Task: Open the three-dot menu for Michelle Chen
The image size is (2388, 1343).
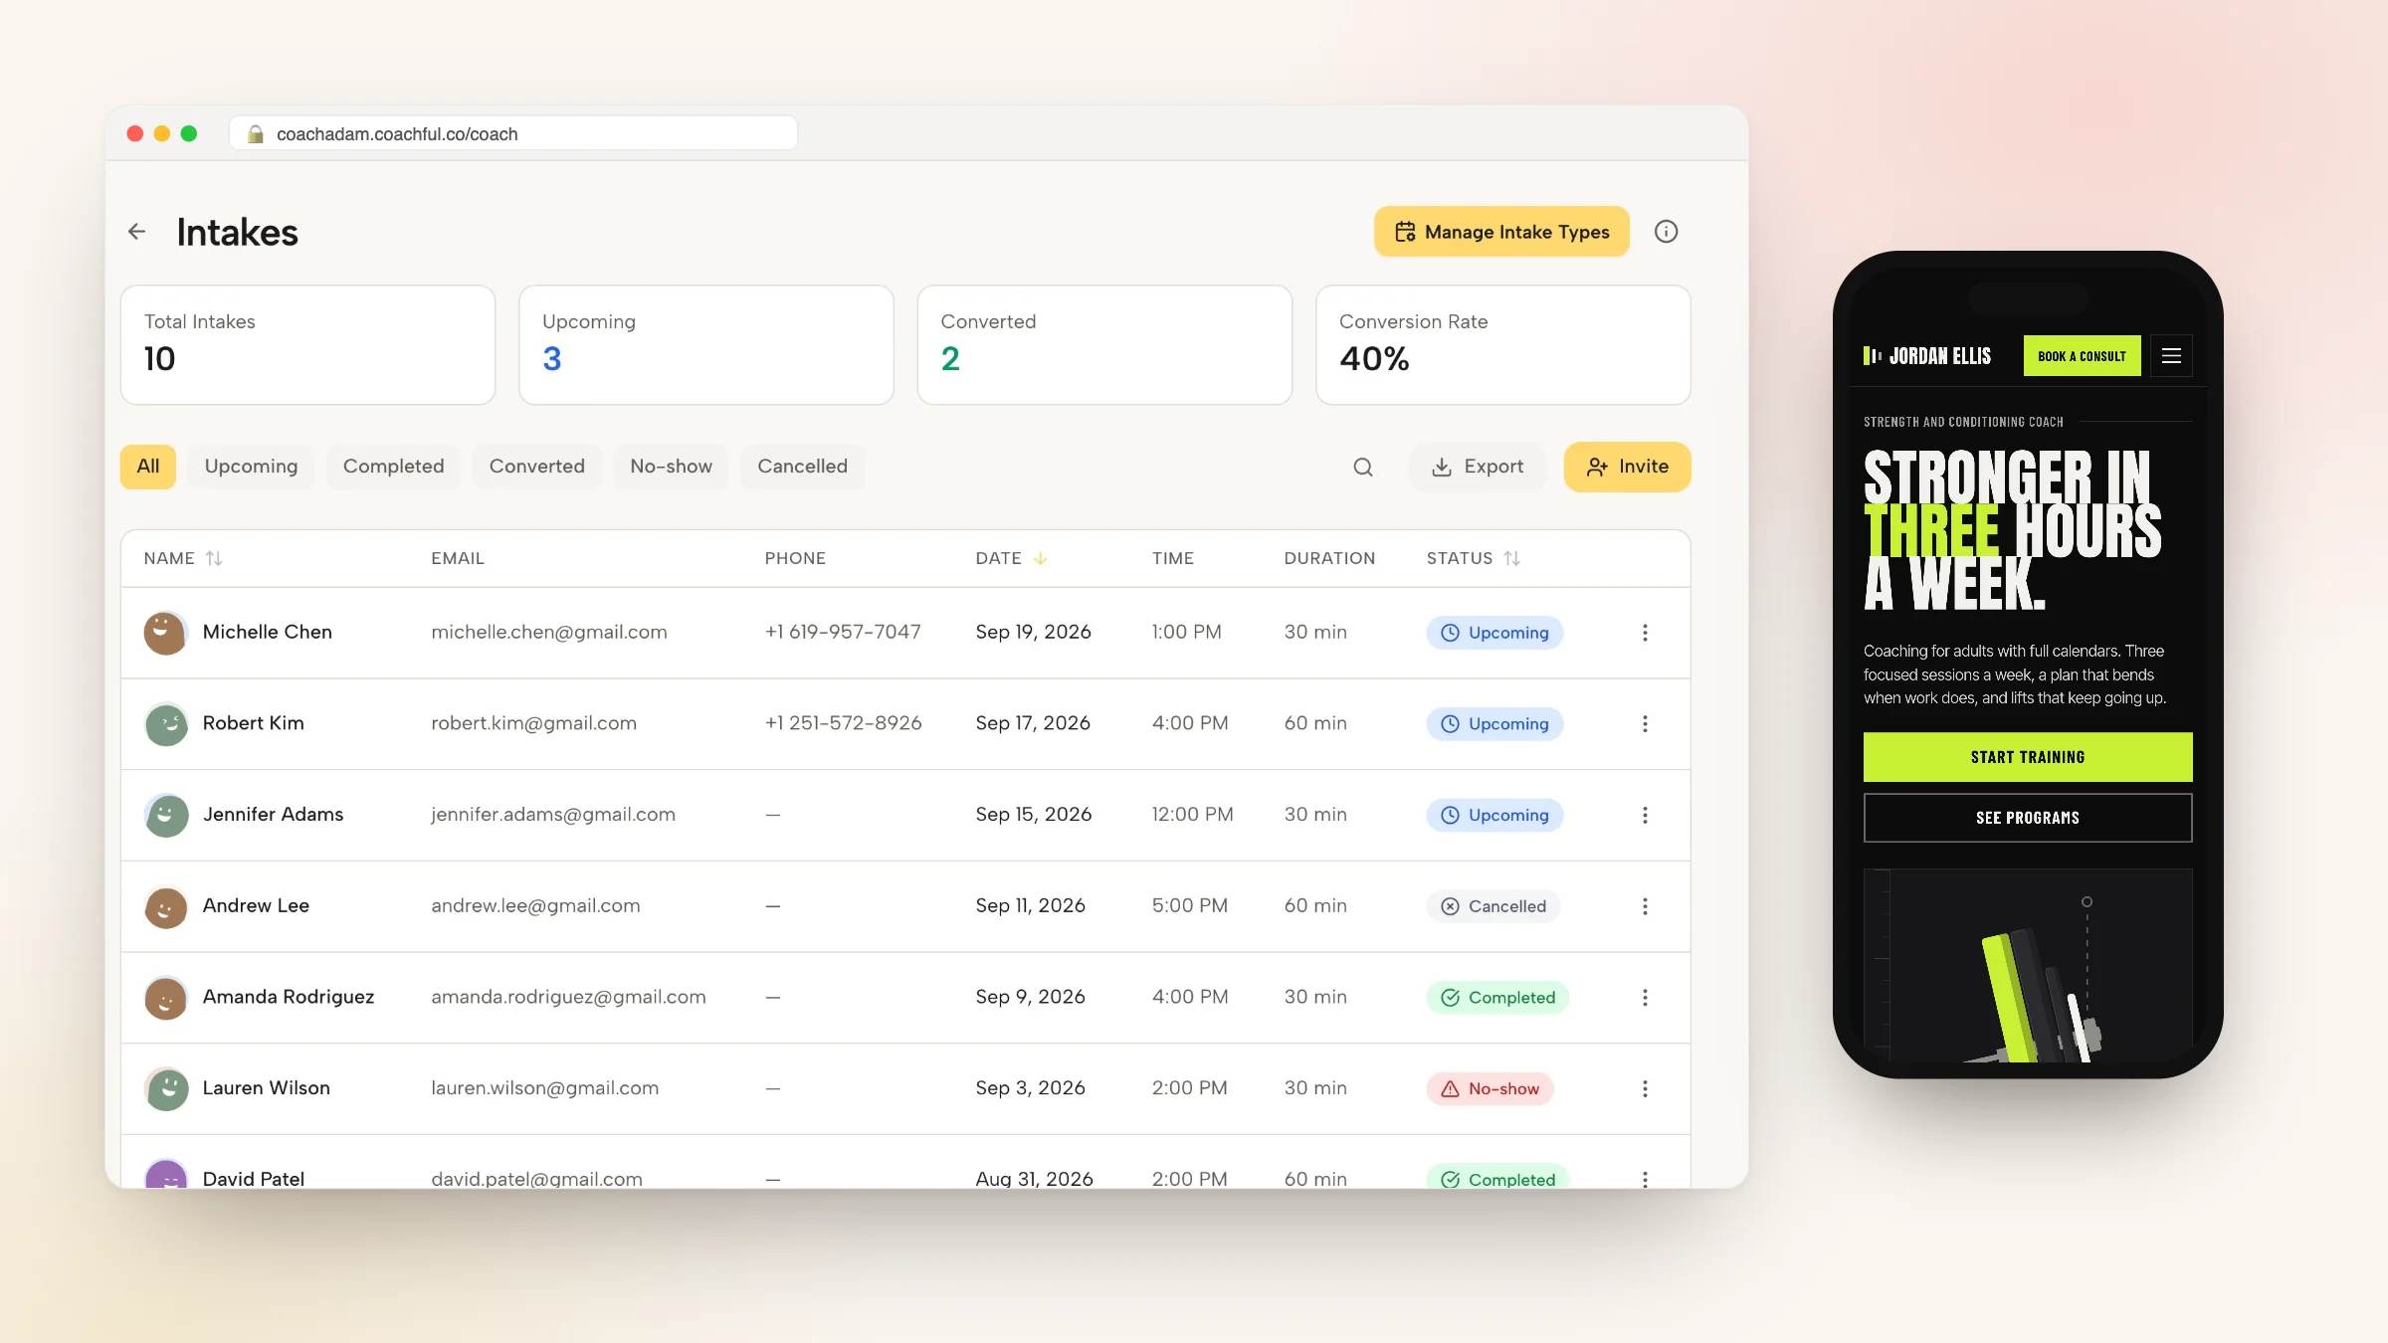Action: click(1645, 633)
